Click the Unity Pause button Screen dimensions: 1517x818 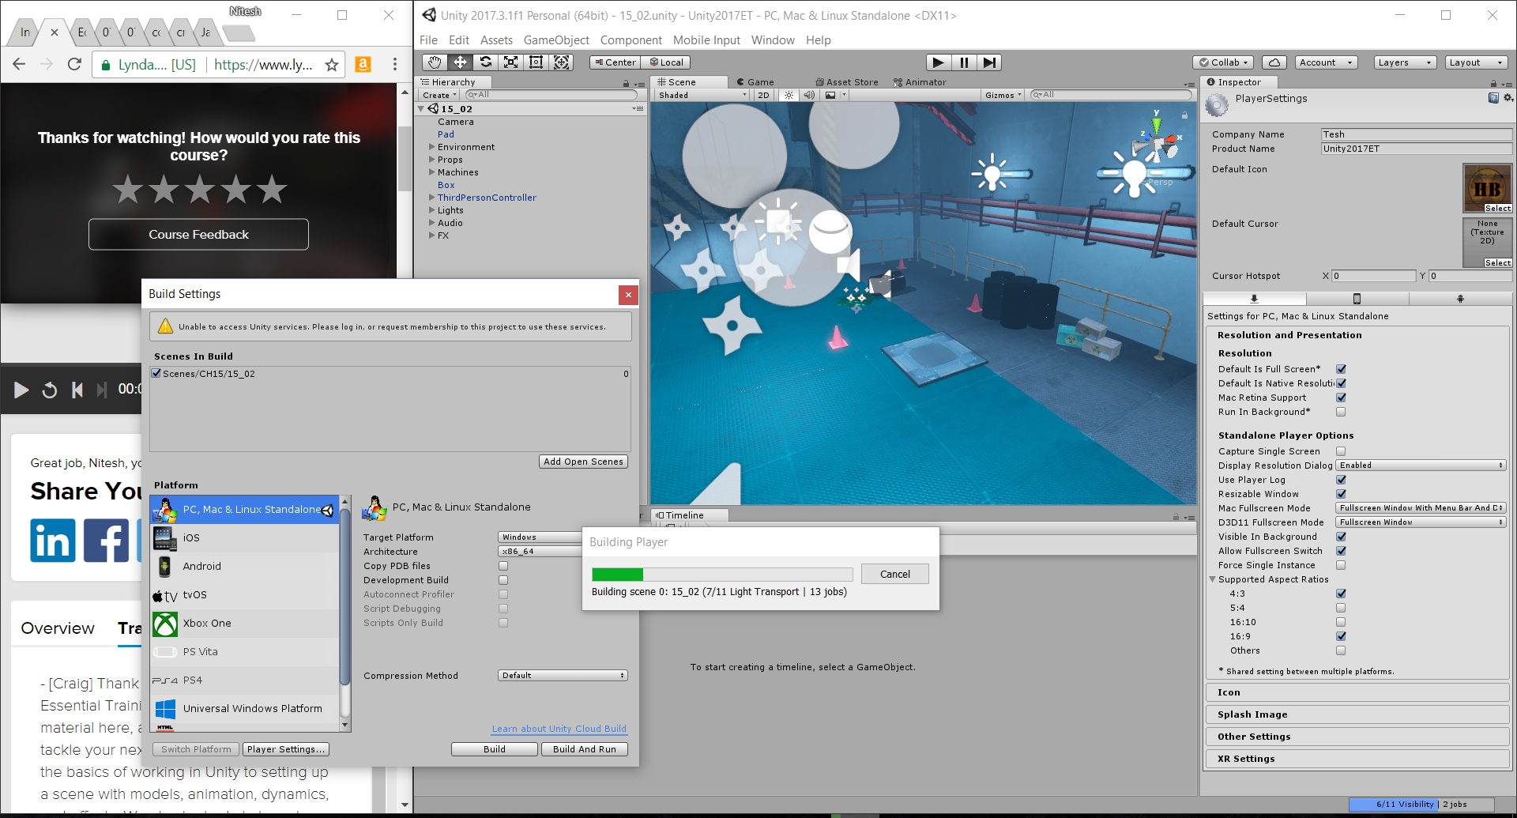(x=964, y=62)
